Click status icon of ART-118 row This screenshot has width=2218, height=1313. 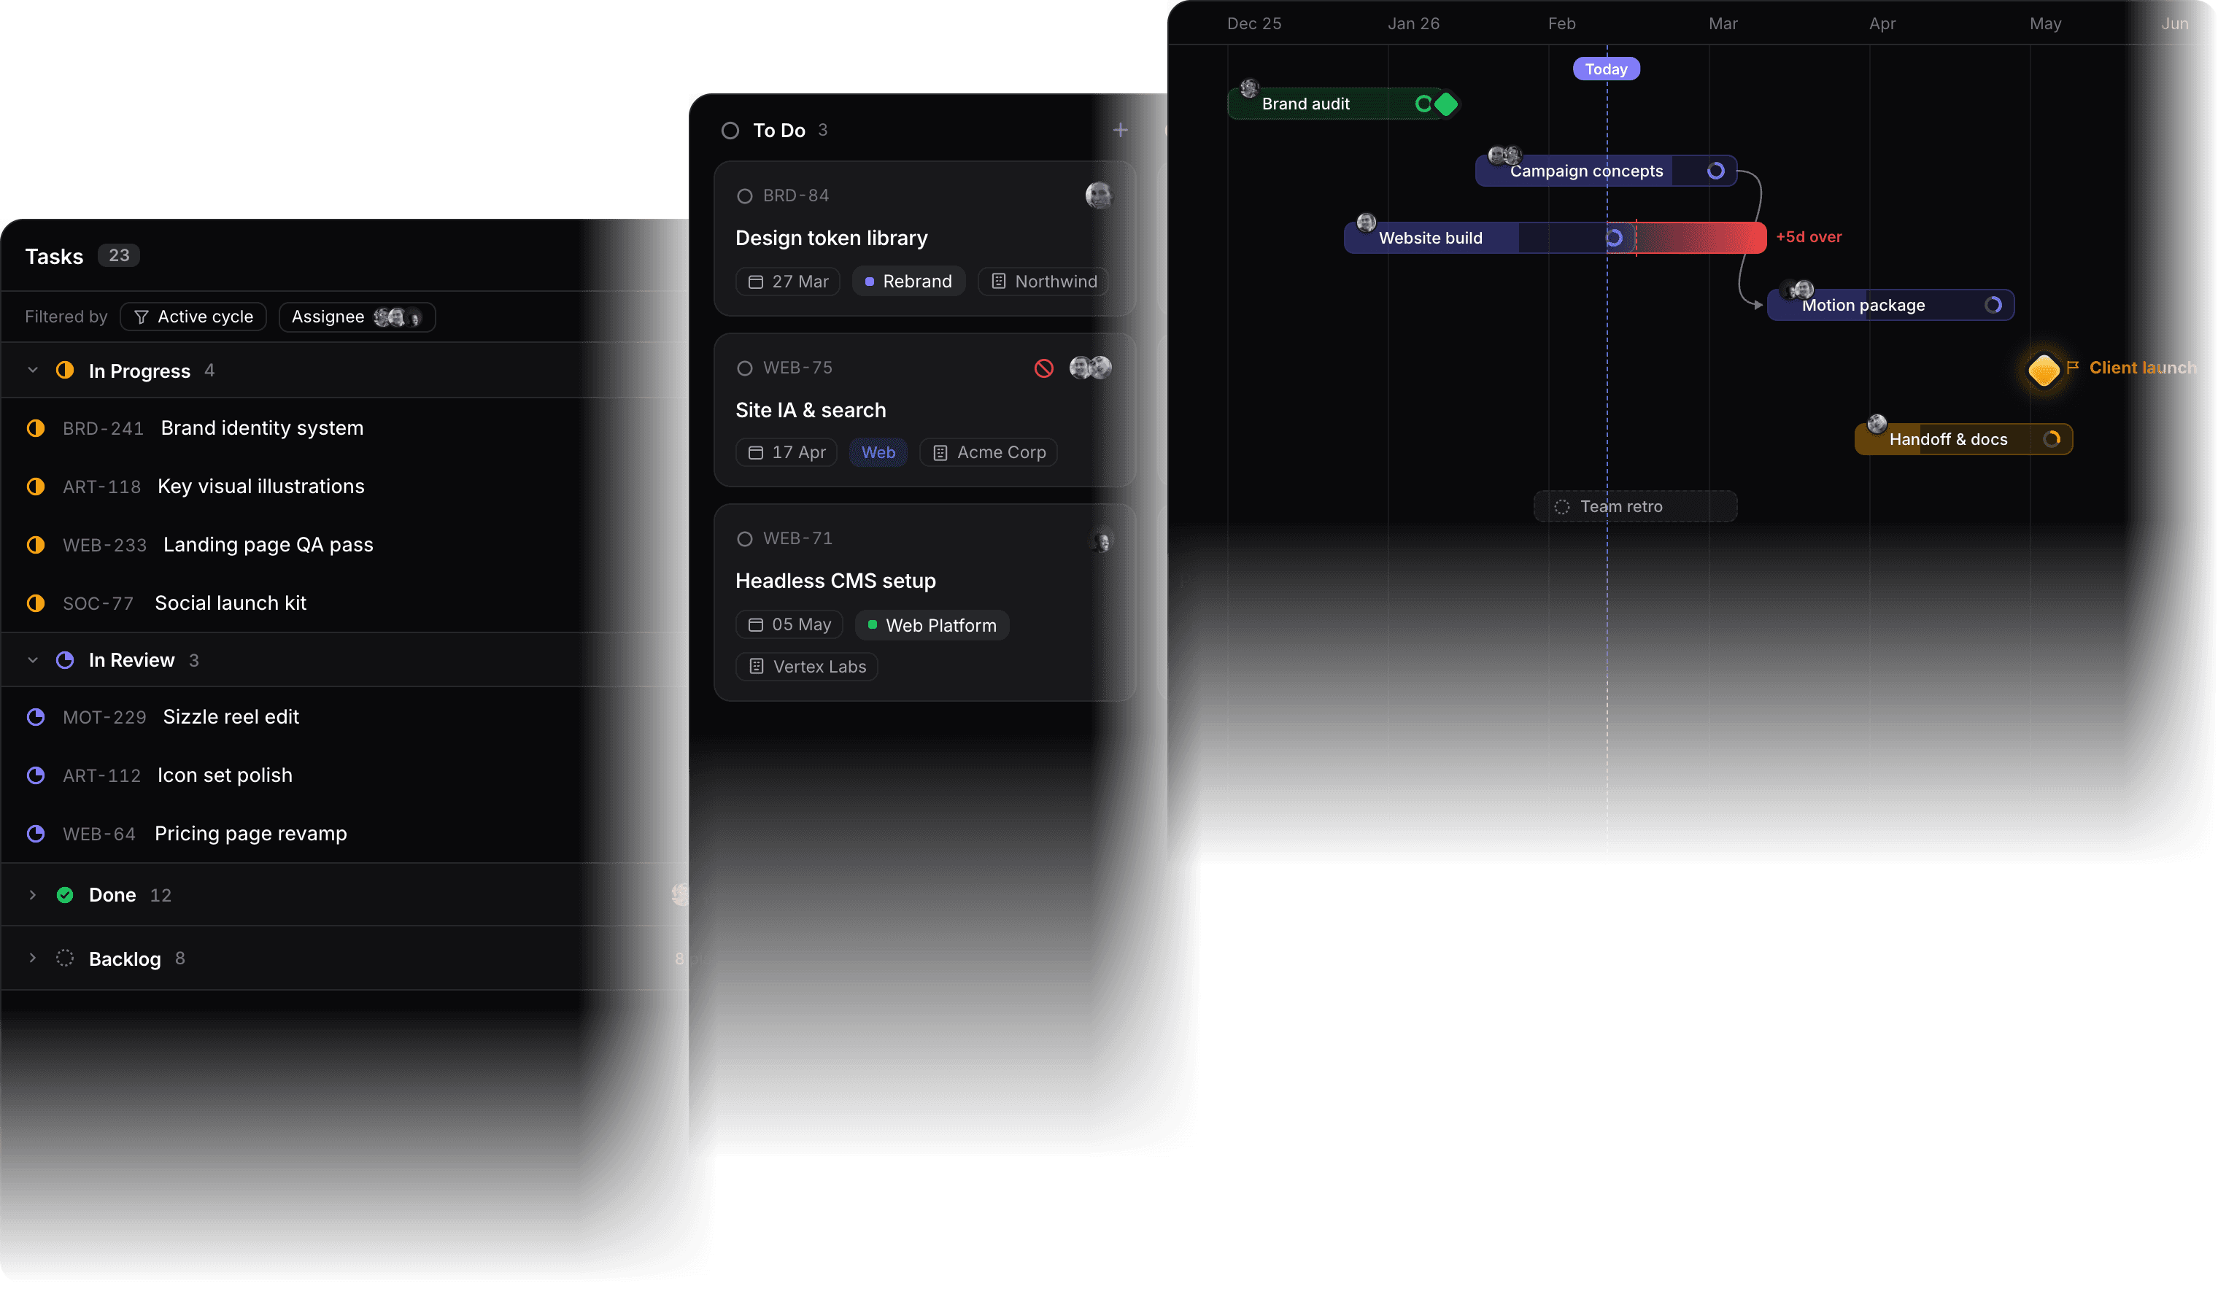pos(36,487)
